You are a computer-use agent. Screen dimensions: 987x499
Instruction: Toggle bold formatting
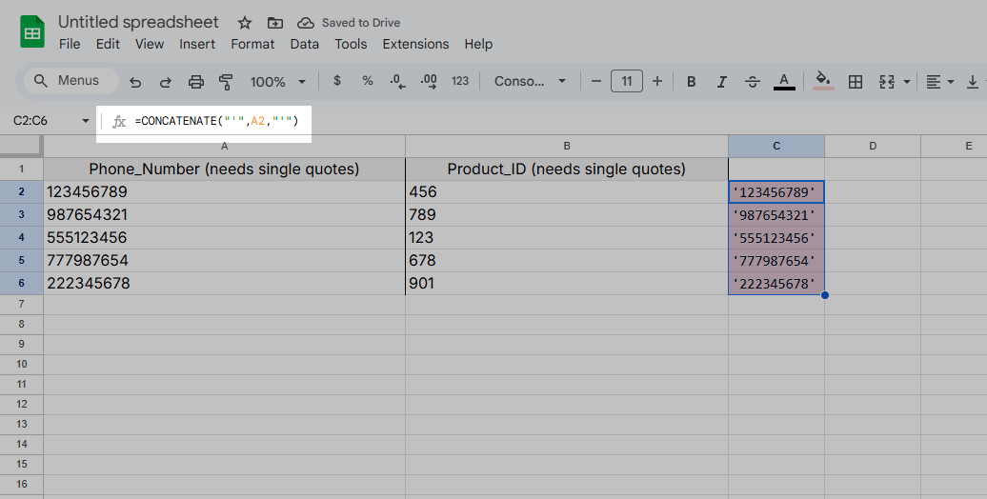(692, 82)
